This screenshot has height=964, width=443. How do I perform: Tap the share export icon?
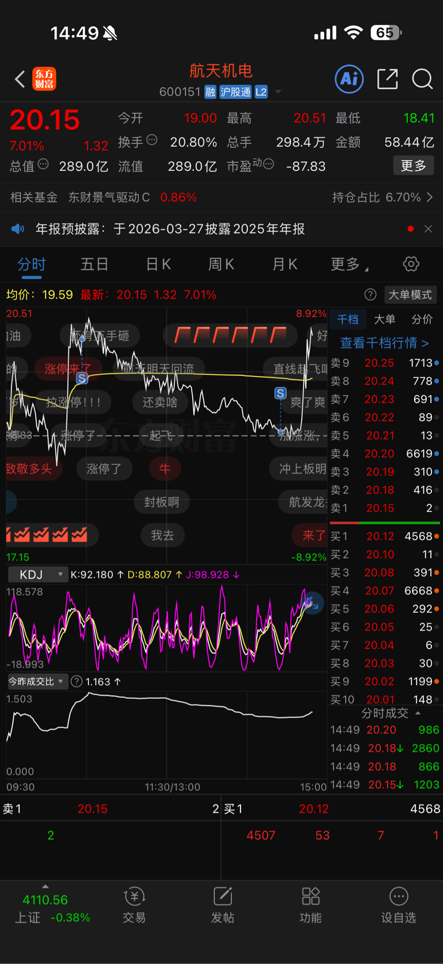[388, 79]
